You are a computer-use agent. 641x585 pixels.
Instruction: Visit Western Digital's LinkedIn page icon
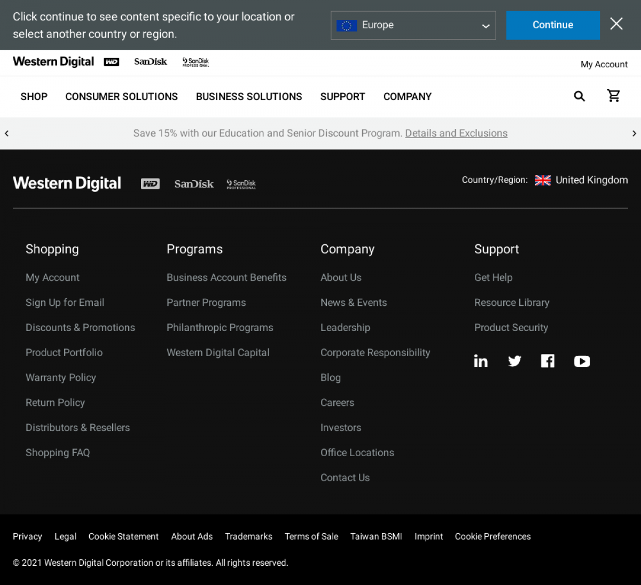click(x=481, y=361)
